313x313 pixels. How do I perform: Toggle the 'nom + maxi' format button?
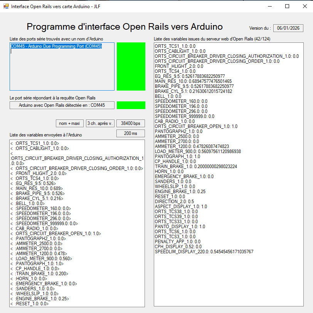click(70, 123)
